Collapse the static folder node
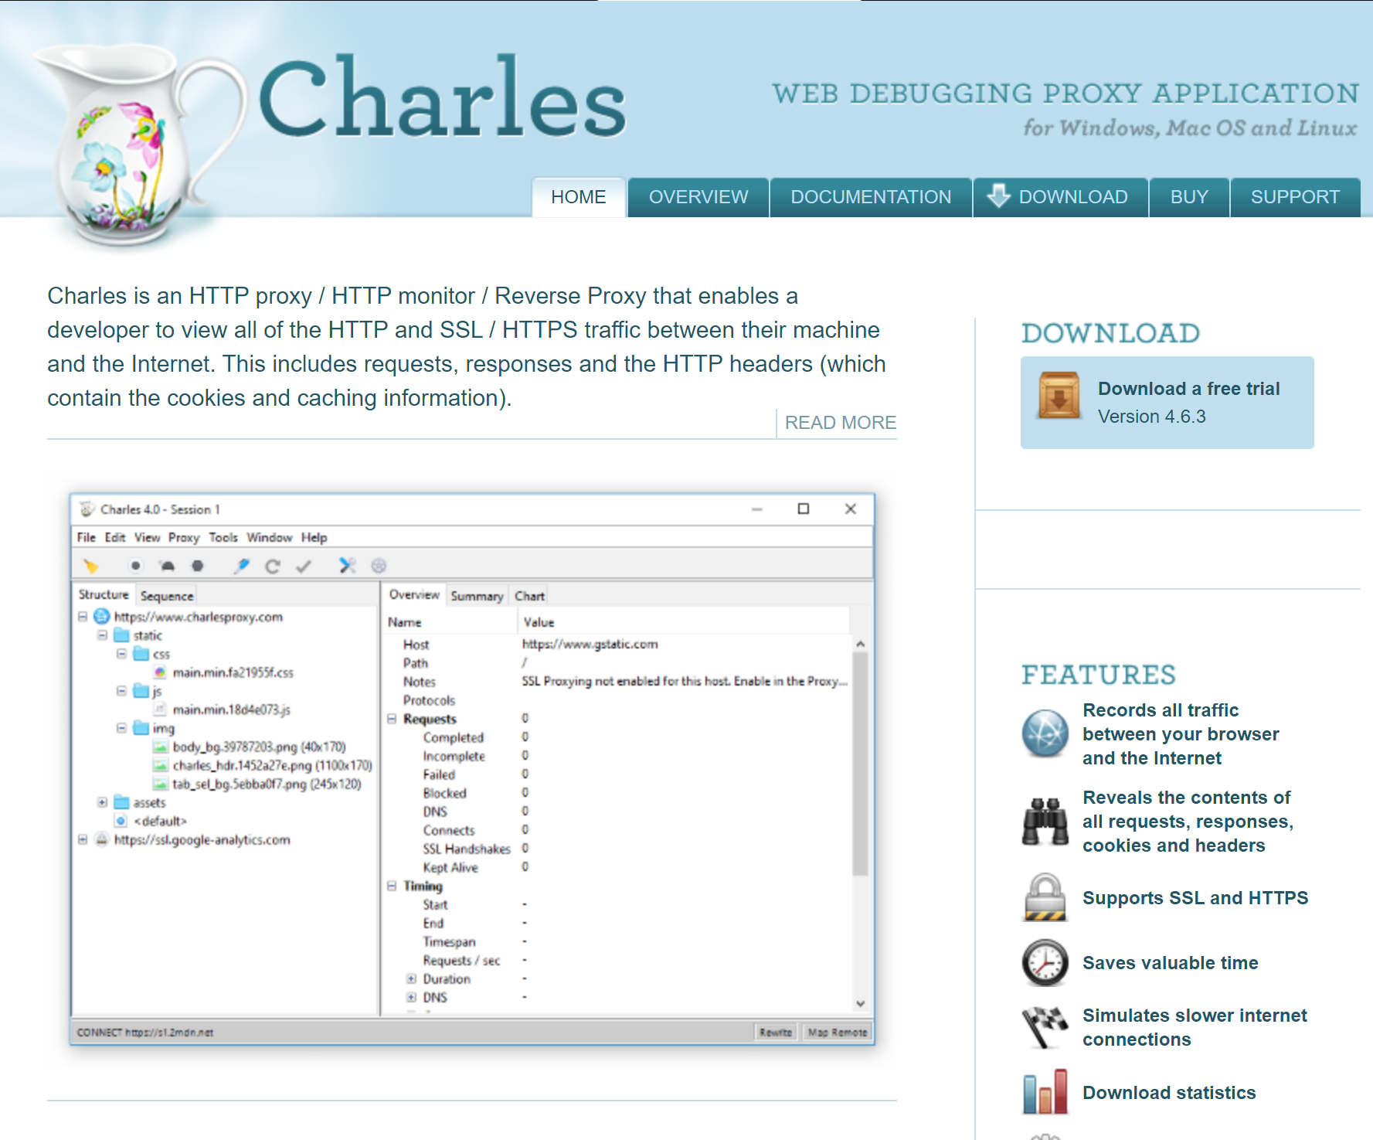 pos(102,635)
